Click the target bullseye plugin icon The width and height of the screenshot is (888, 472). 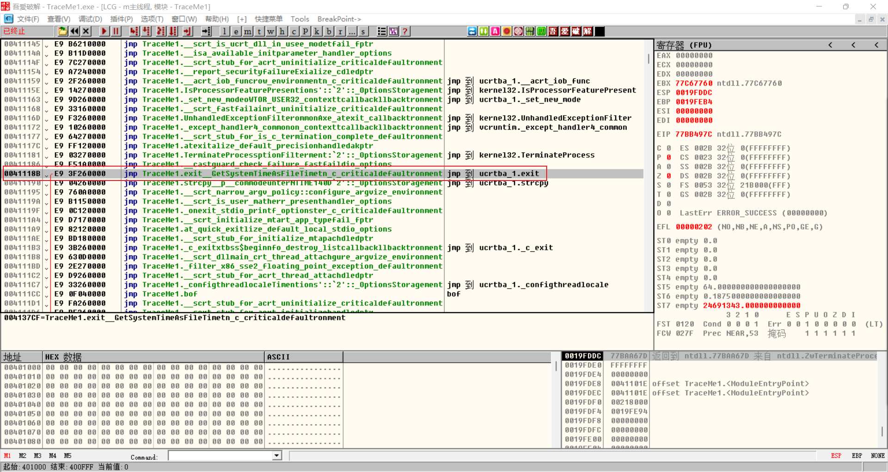518,31
